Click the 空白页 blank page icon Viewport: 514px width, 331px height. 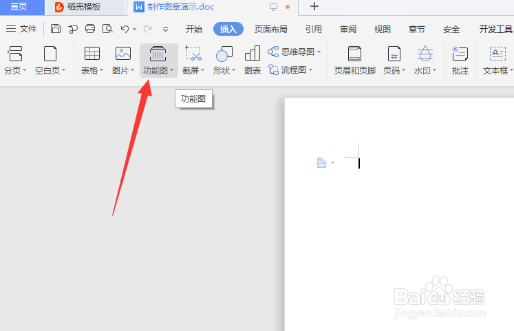tap(50, 54)
